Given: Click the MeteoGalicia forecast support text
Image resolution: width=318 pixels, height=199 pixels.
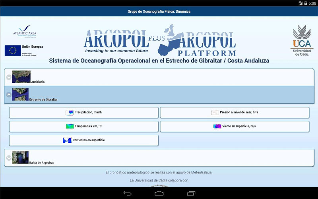Looking at the screenshot, I should [159, 172].
